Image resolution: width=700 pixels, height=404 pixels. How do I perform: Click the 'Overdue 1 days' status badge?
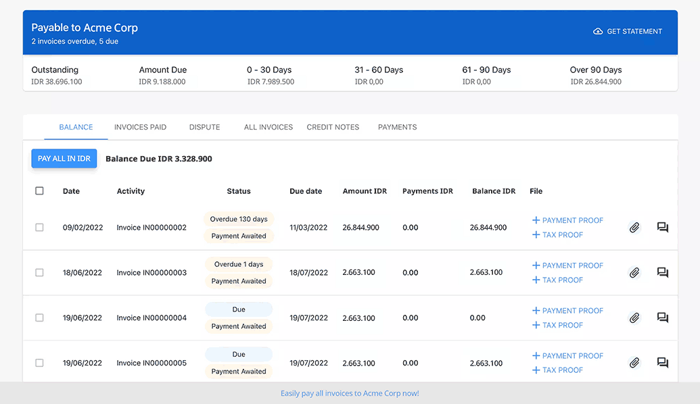point(239,264)
